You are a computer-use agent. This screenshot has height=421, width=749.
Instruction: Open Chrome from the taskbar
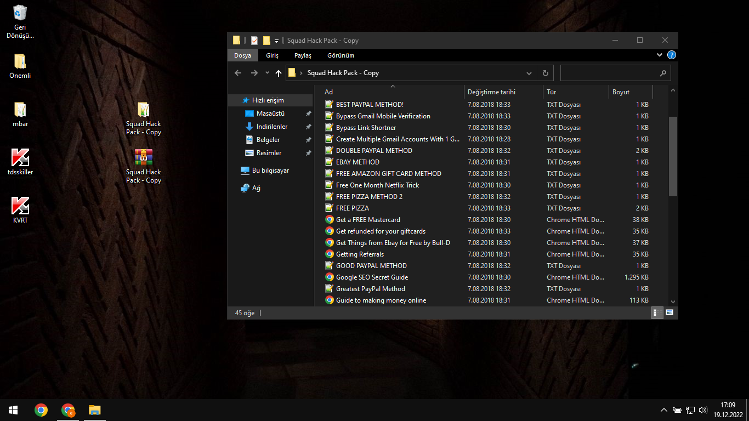(41, 410)
